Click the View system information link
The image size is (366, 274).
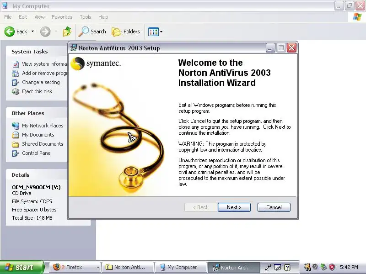44,64
